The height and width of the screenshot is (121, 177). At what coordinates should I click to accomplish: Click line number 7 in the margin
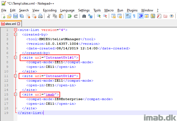[7, 58]
